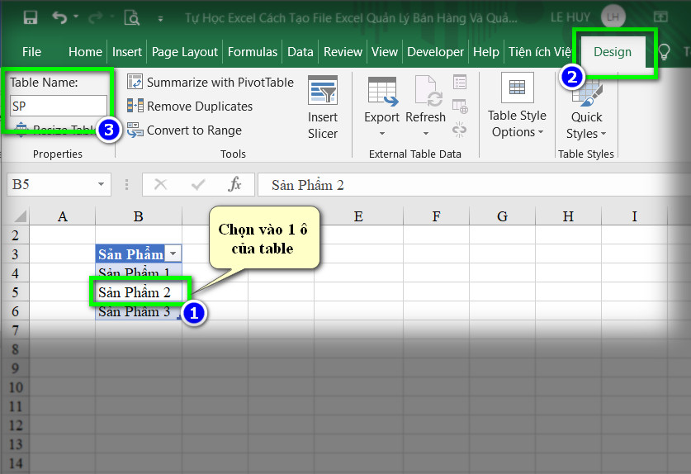Click Summarize with PivotTable

pos(211,82)
